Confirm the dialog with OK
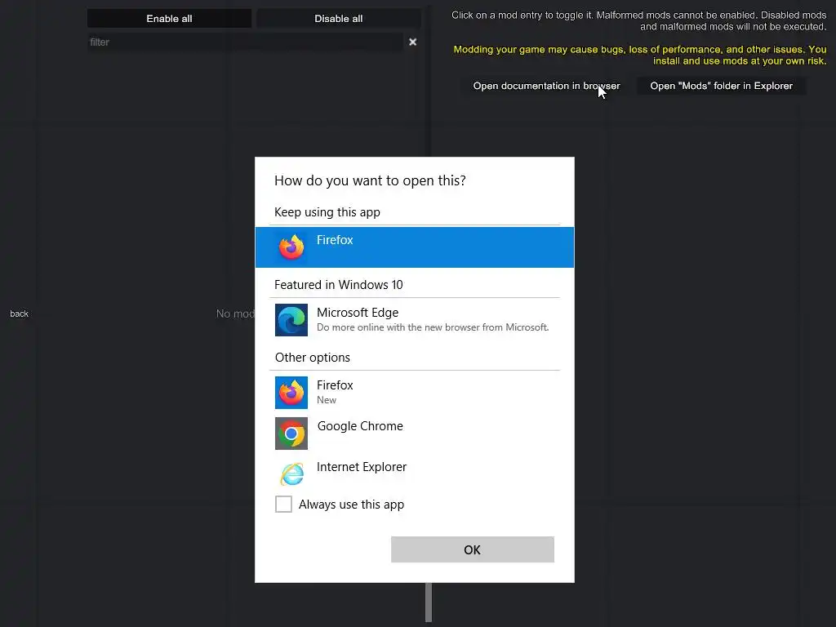 pyautogui.click(x=473, y=549)
